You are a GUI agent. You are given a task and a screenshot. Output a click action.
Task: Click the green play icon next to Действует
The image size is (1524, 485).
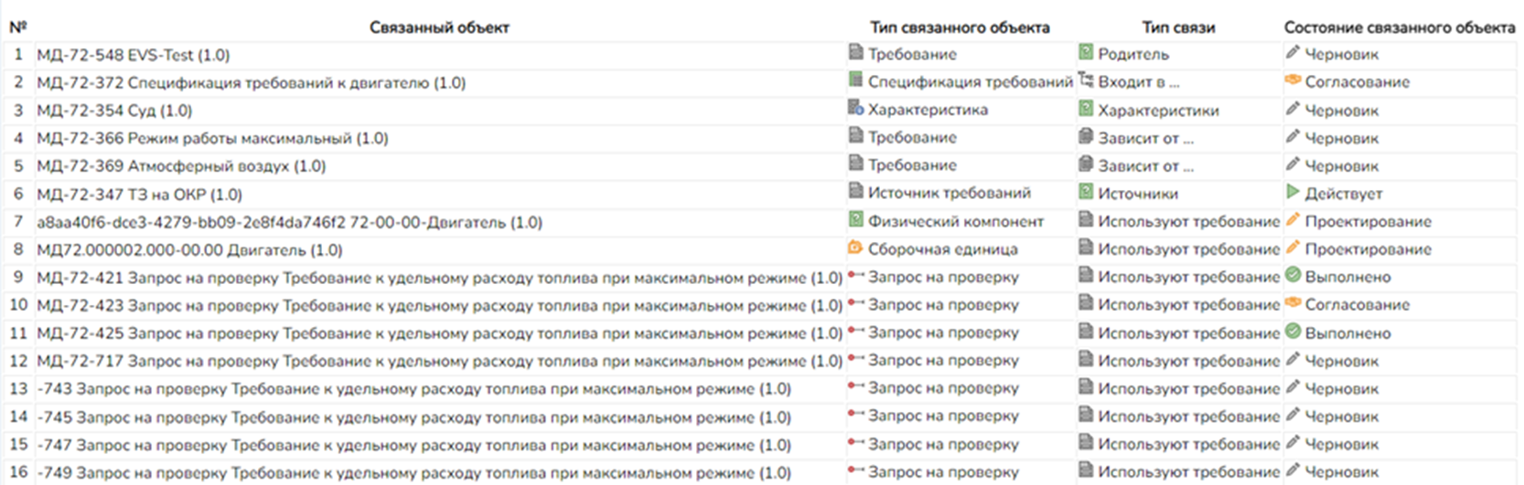pos(1293,193)
